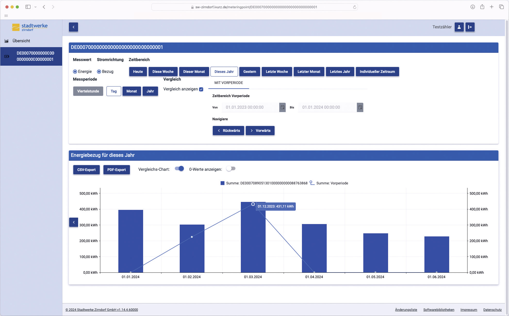Image resolution: width=509 pixels, height=316 pixels.
Task: Click the Übersicht chart icon in sidebar
Action: [x=7, y=41]
